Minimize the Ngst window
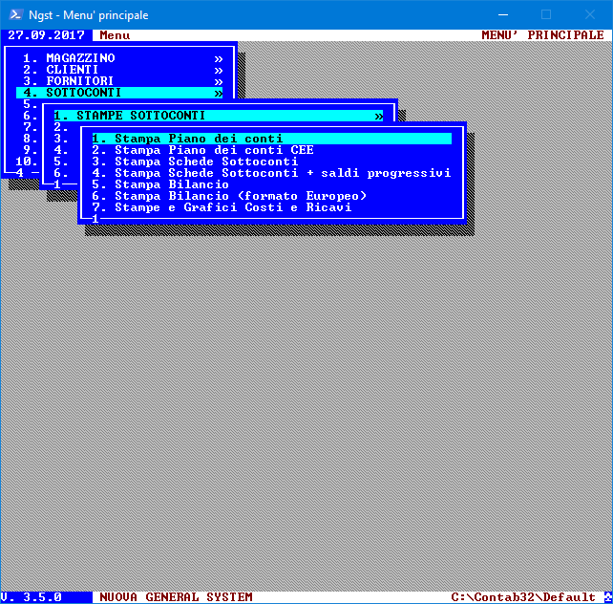This screenshot has height=604, width=613. [x=499, y=14]
